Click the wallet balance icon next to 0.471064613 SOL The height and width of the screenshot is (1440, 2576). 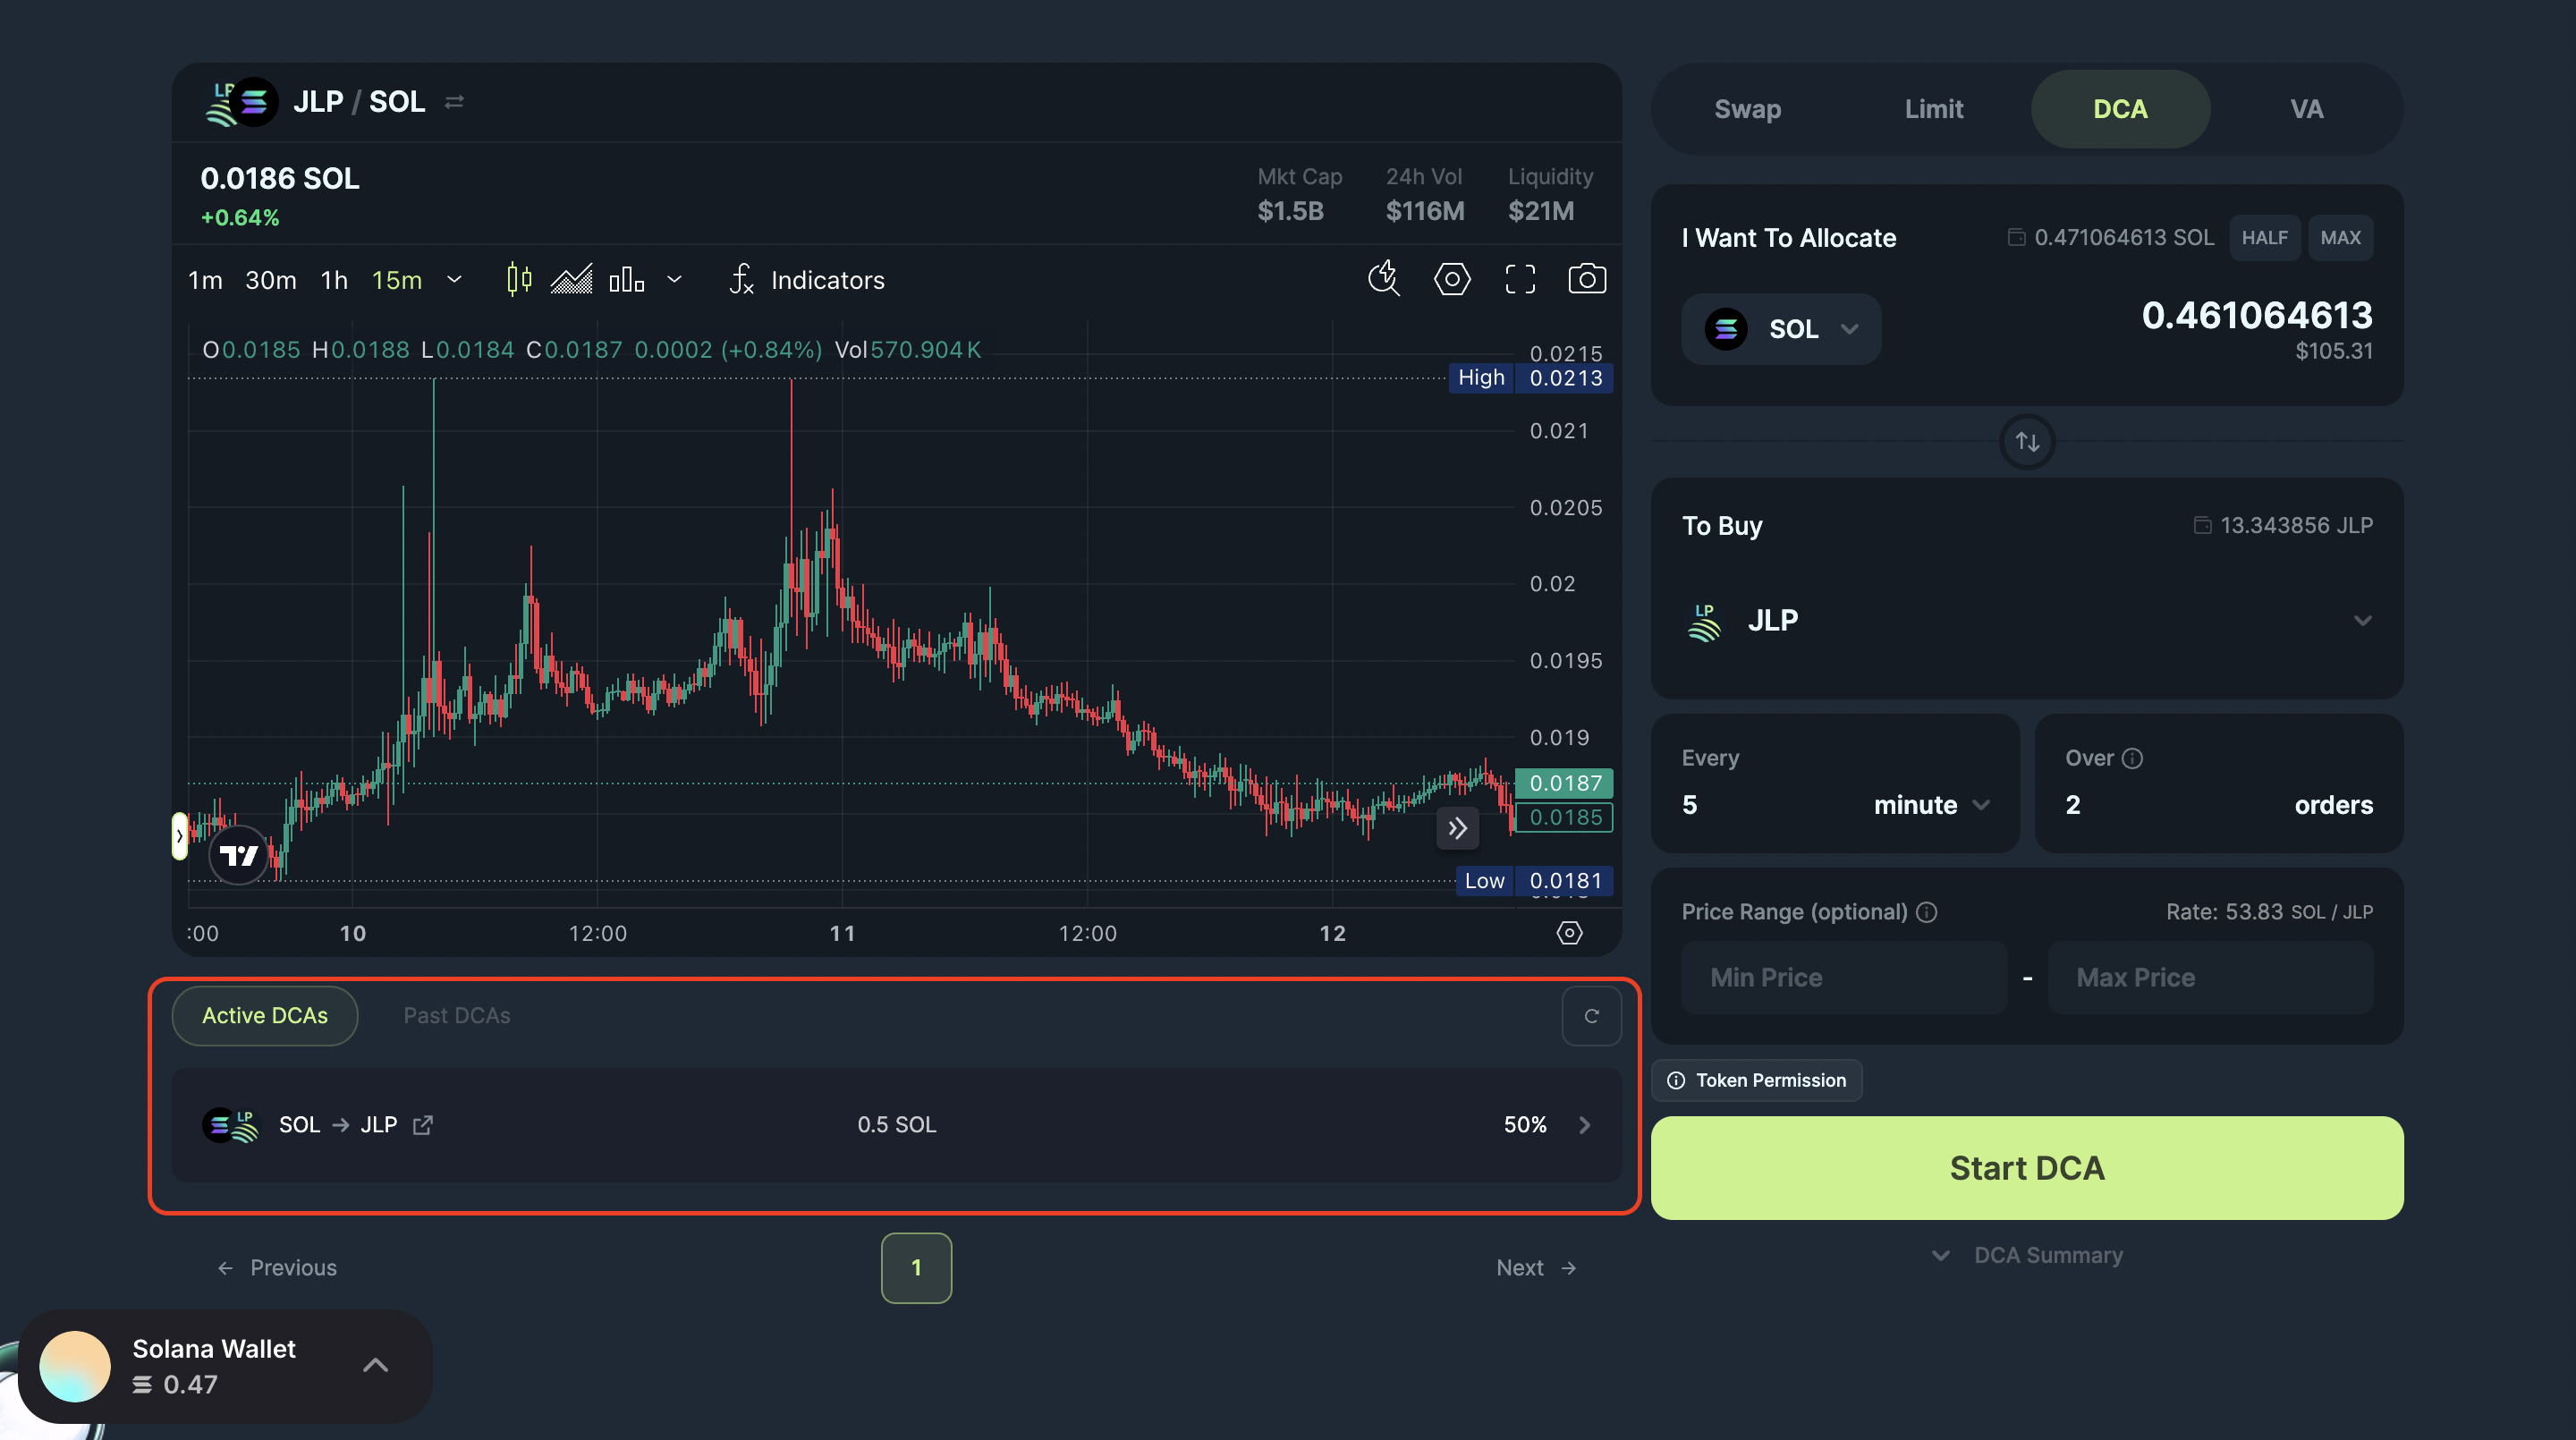coord(2016,237)
